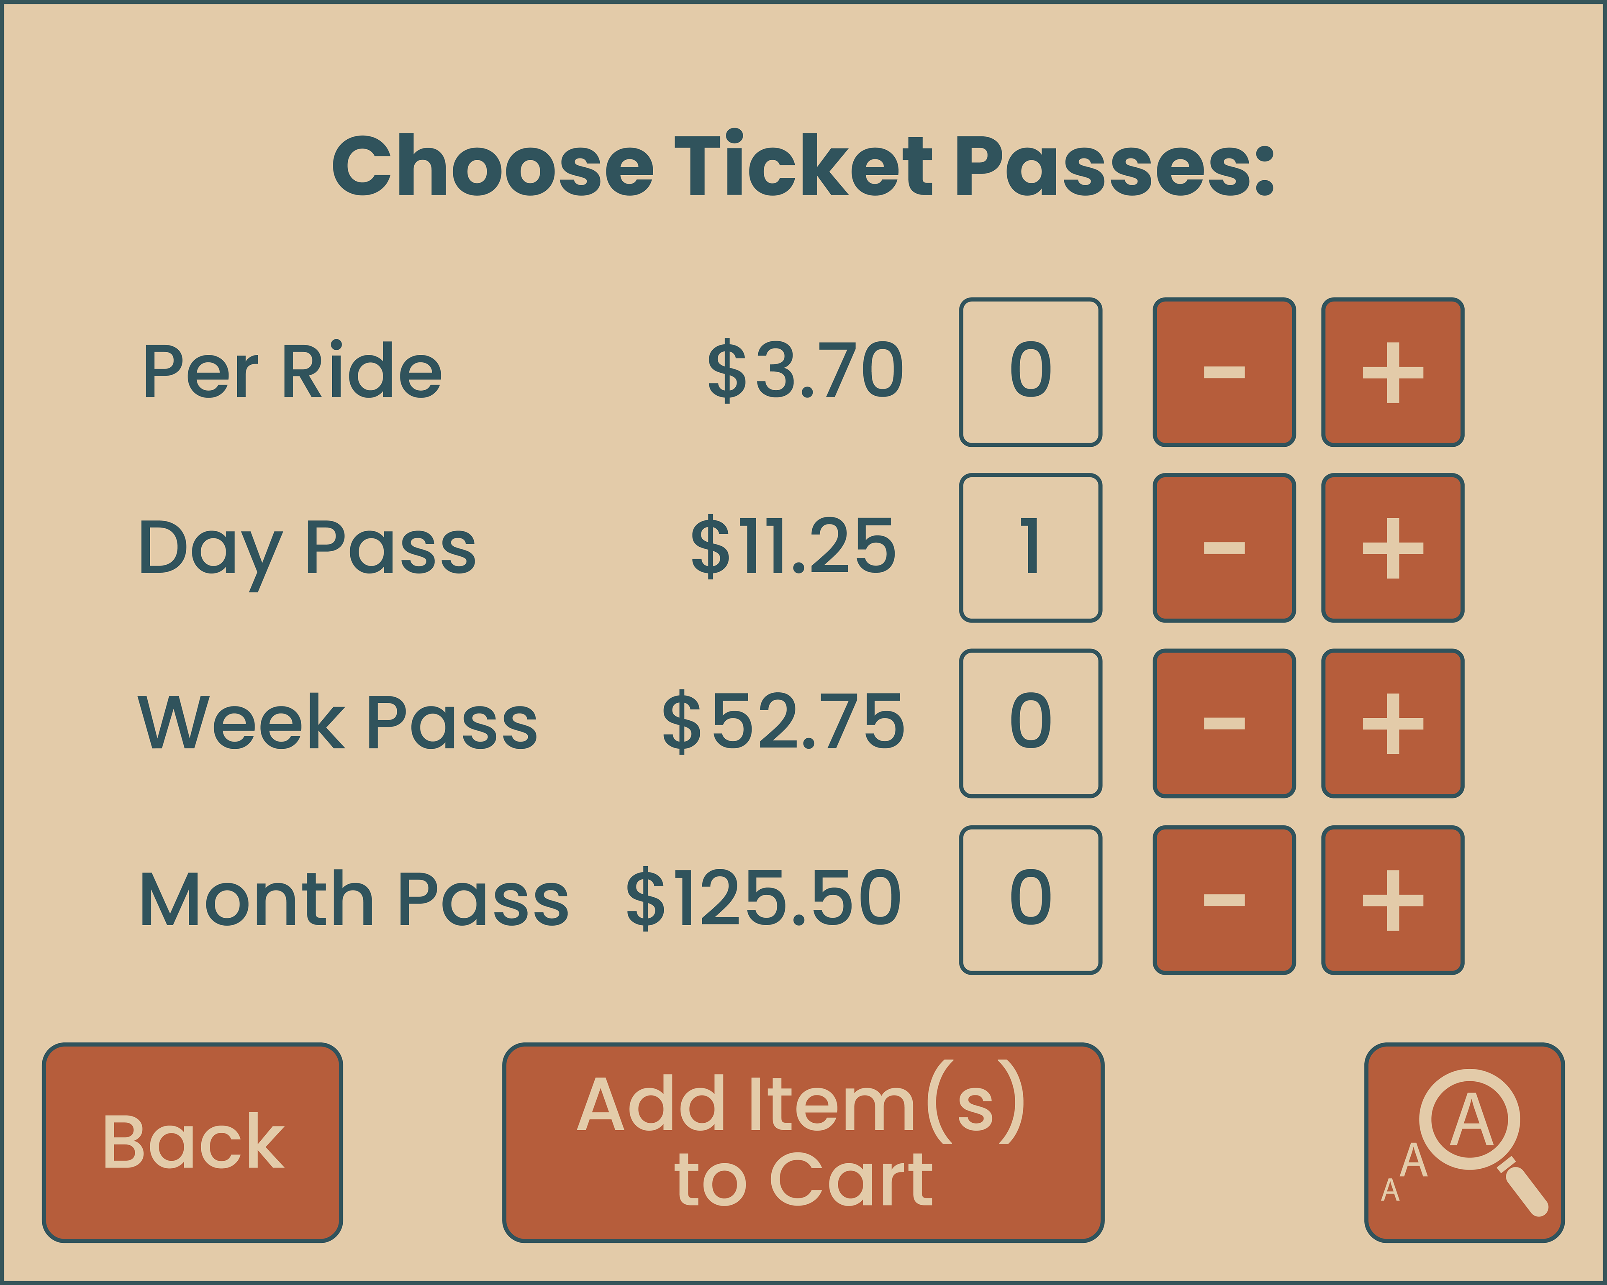This screenshot has width=1607, height=1285.
Task: Go Back to previous screen
Action: pos(193,1143)
